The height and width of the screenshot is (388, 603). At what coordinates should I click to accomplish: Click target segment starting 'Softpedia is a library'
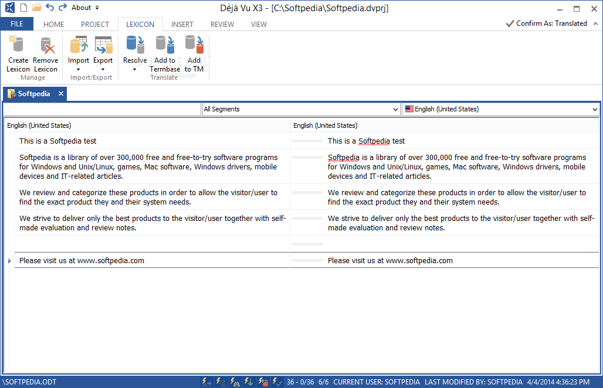coord(461,166)
